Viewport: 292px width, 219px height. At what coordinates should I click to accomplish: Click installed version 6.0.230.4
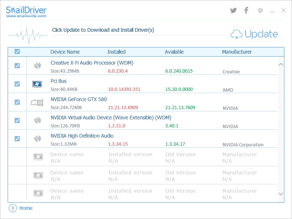118,71
